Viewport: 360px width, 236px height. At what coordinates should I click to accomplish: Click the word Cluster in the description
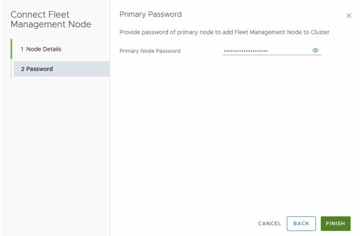click(320, 32)
